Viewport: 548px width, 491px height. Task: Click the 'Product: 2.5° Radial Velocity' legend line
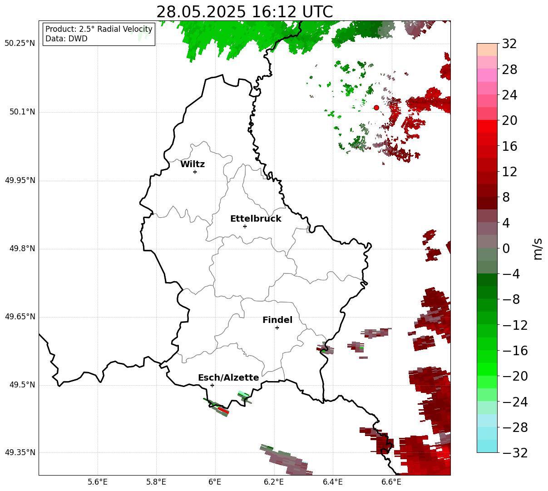(x=99, y=30)
